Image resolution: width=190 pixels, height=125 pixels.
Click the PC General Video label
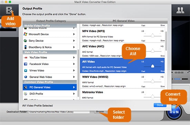click(40, 87)
